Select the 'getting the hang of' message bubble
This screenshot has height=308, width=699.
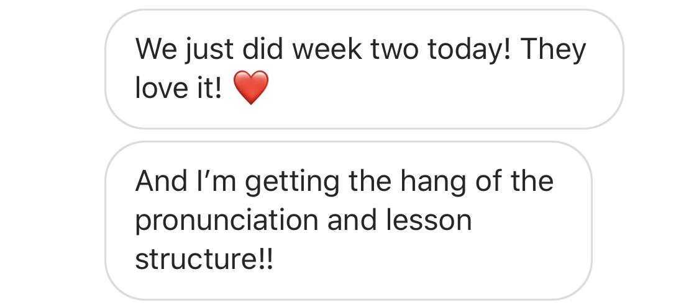348,221
